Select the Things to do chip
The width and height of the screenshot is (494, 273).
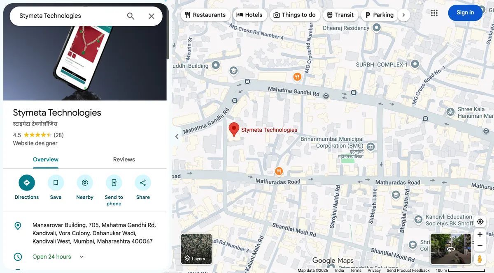(294, 15)
